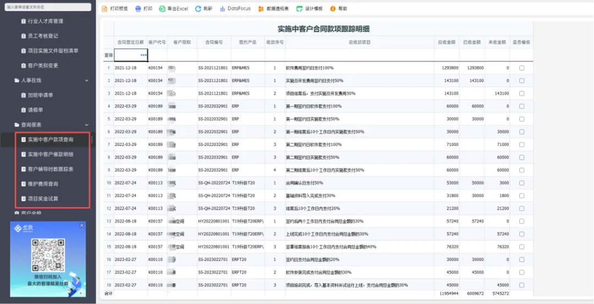
Task: Select the 应收金额 value 53000
Action: (452, 183)
